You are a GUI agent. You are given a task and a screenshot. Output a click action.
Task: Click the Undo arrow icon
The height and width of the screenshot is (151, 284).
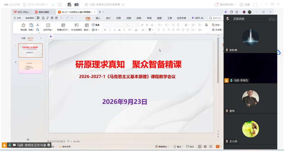(61, 18)
